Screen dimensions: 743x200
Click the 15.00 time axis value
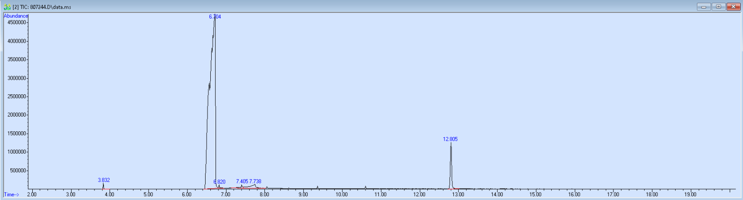click(536, 194)
